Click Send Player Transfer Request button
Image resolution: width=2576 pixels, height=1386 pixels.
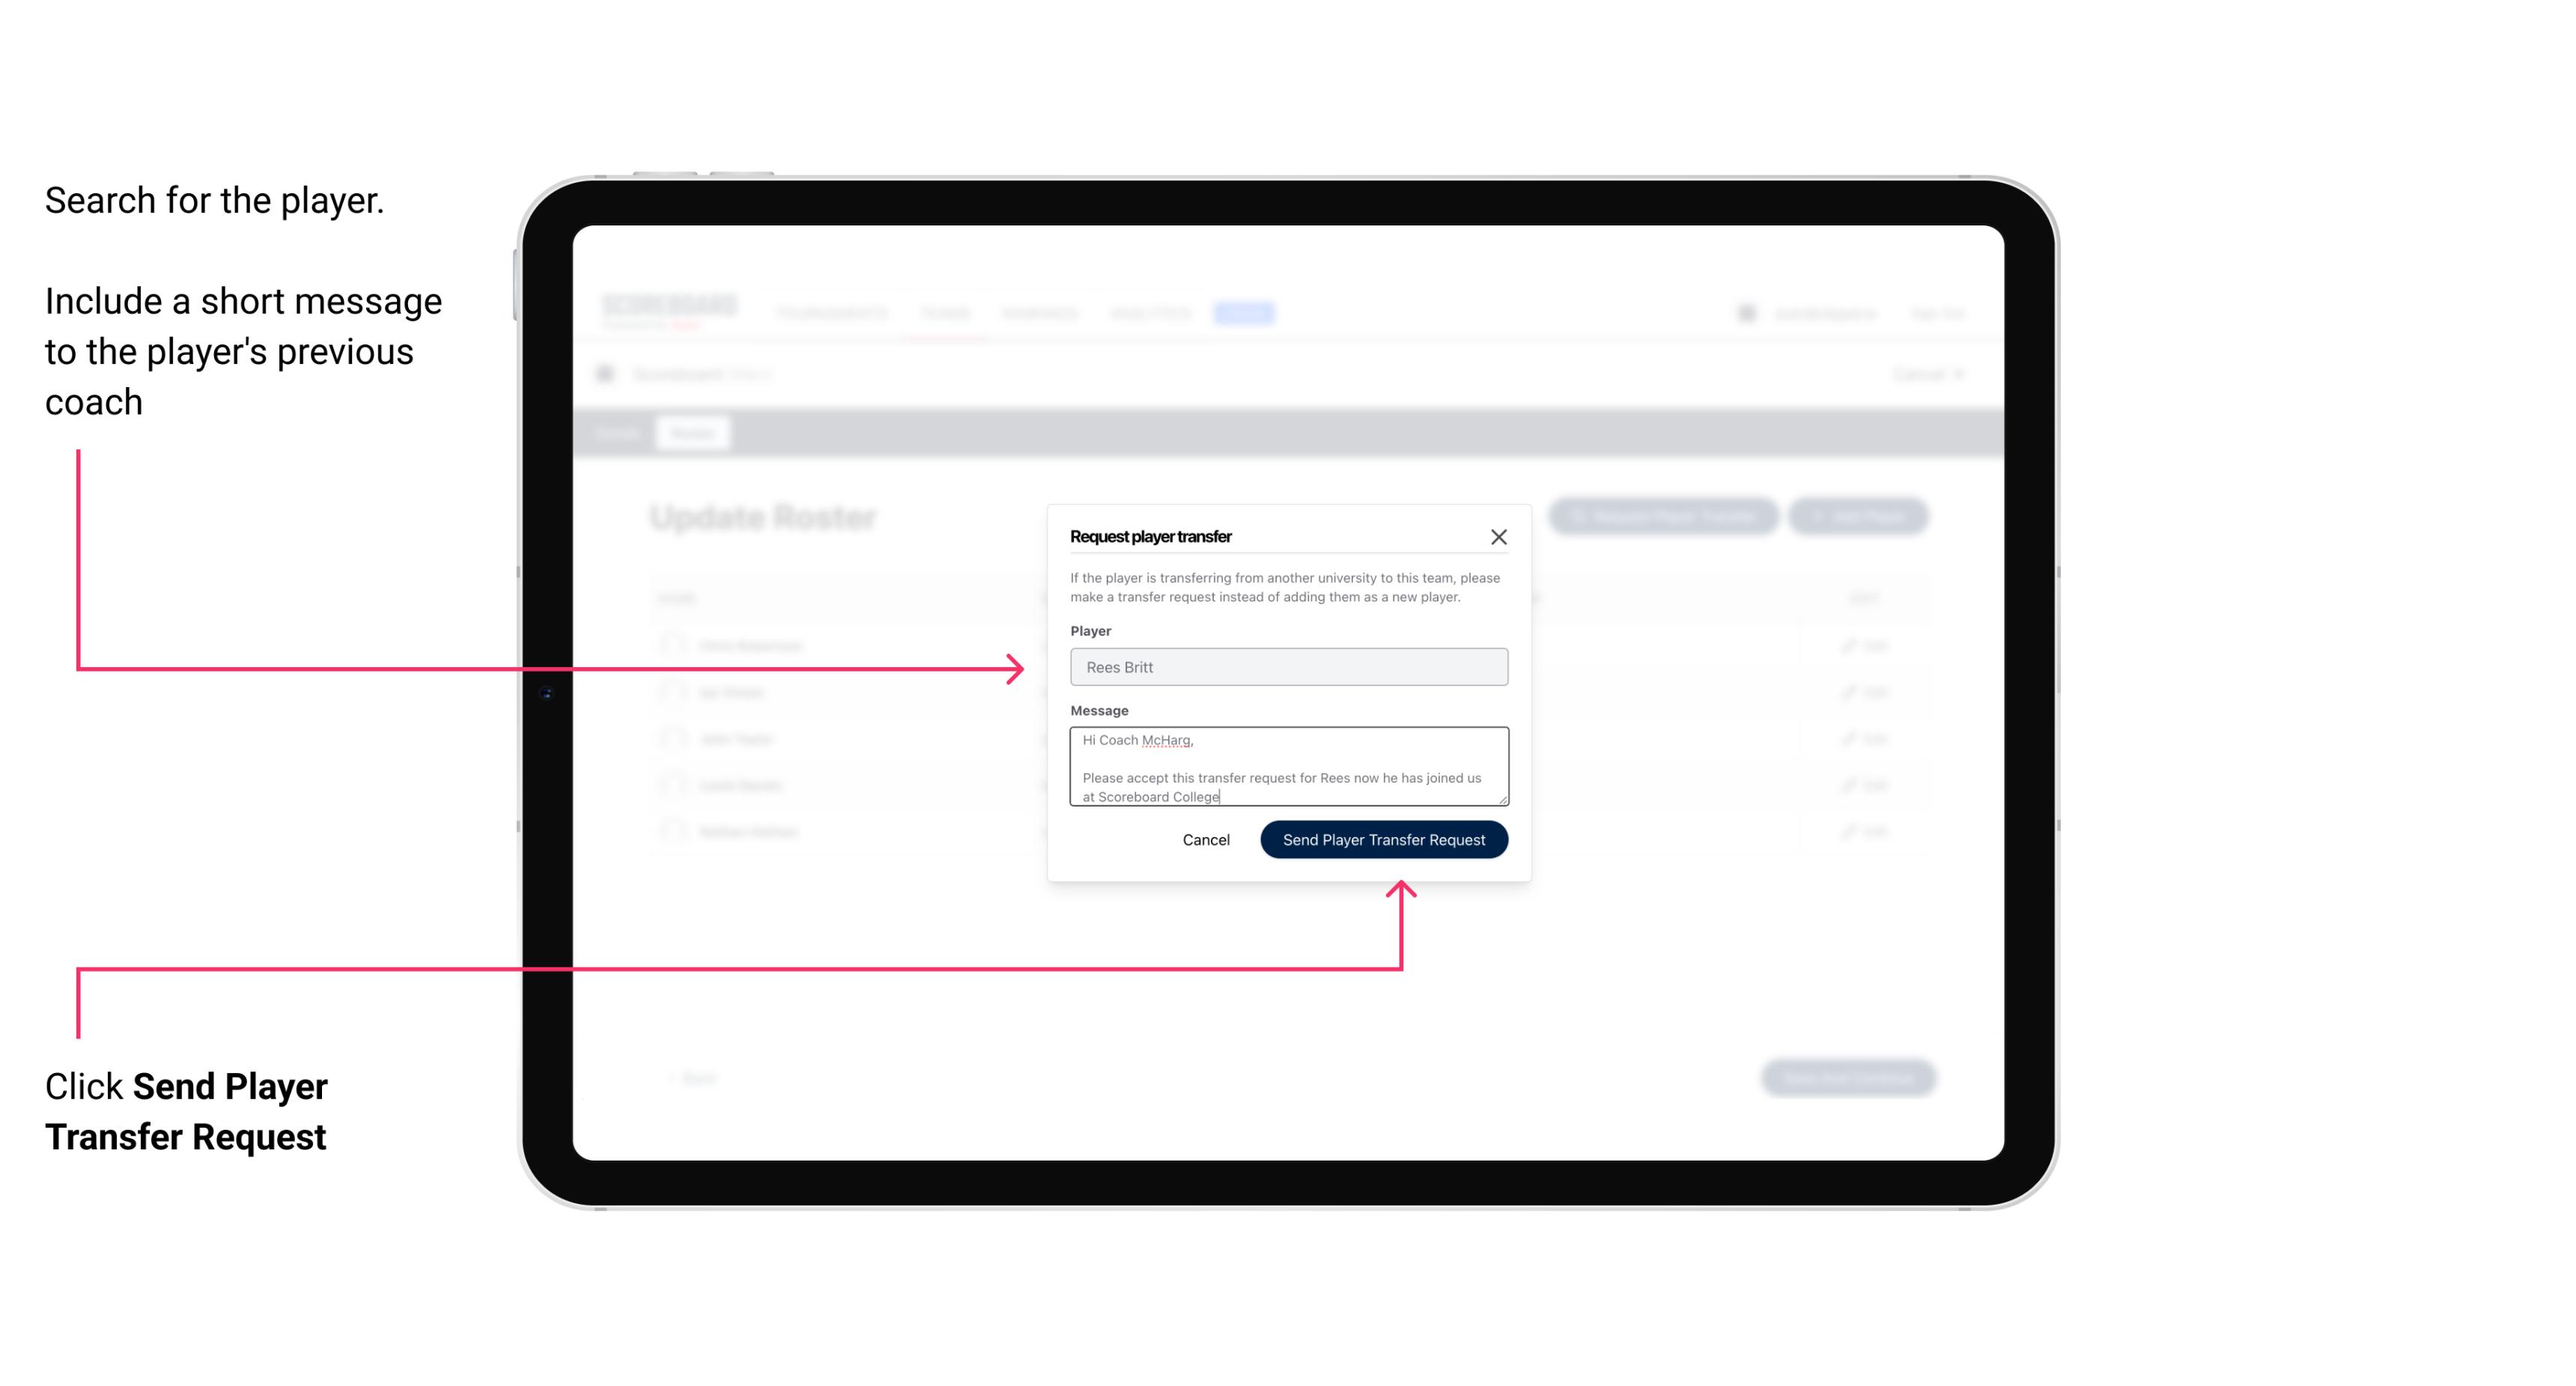pos(1383,838)
